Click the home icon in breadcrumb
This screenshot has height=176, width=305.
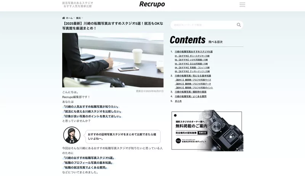(x=63, y=18)
